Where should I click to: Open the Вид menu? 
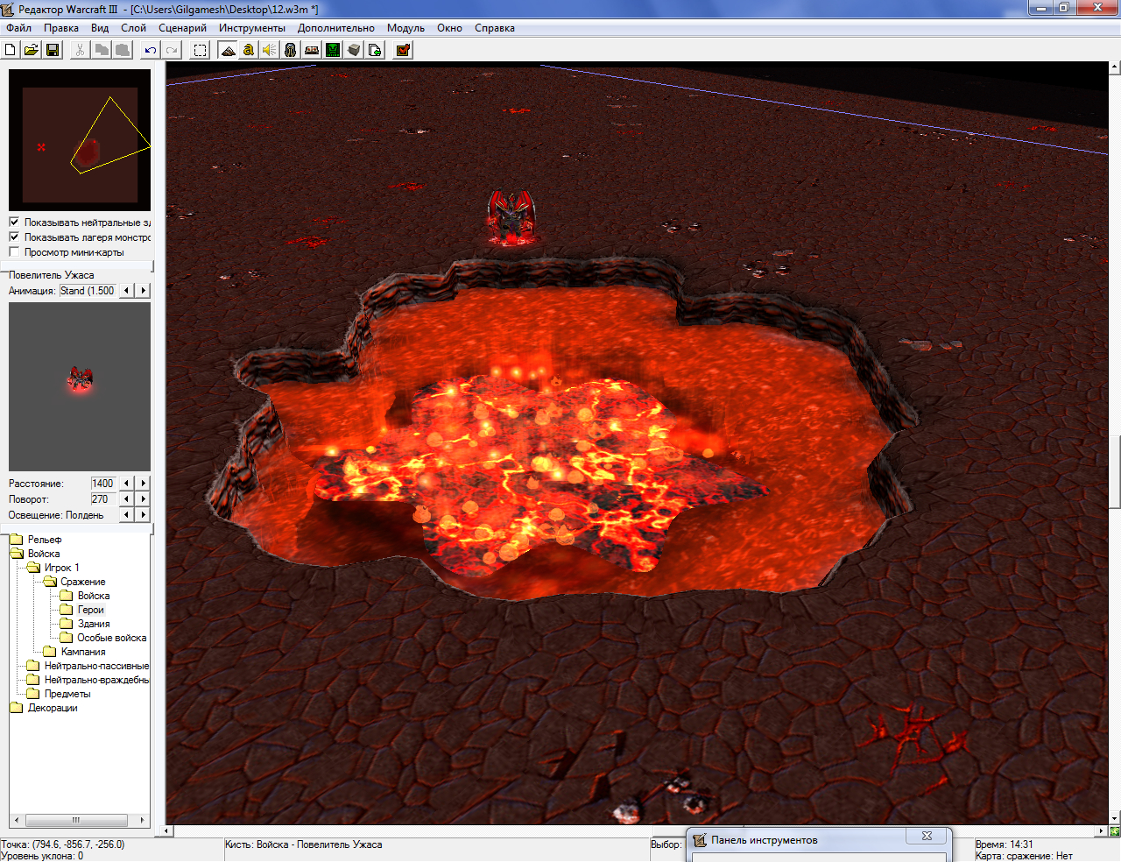100,28
